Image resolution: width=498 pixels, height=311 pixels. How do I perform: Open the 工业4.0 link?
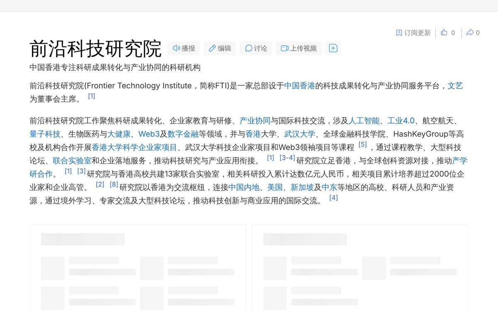[x=401, y=121]
